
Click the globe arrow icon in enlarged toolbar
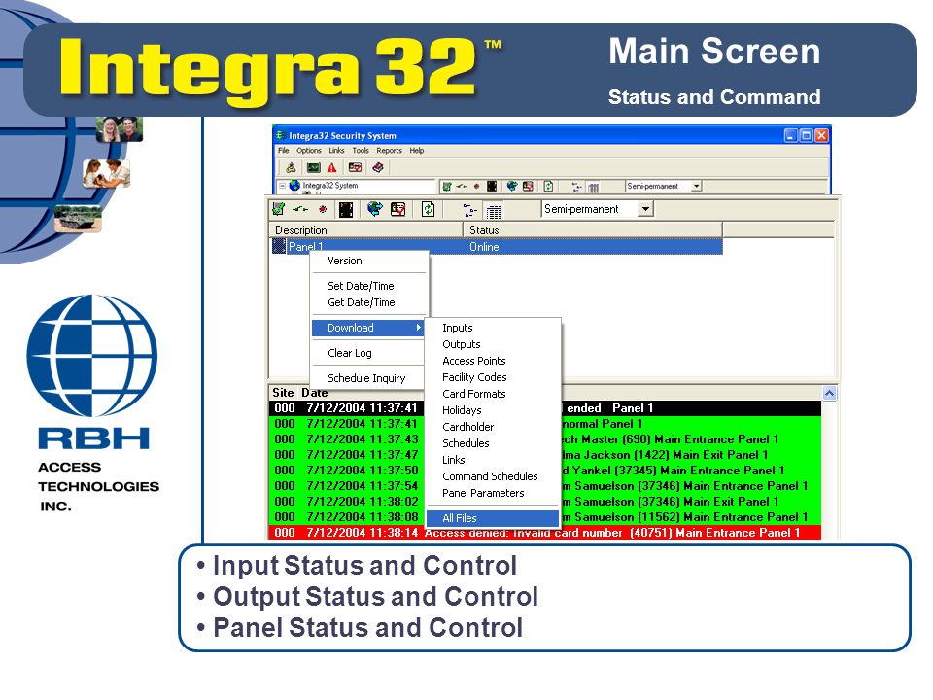click(x=374, y=209)
